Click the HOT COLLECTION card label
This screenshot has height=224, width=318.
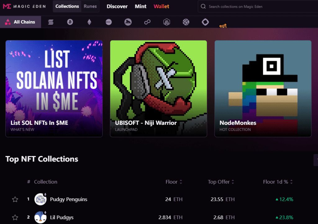point(235,130)
